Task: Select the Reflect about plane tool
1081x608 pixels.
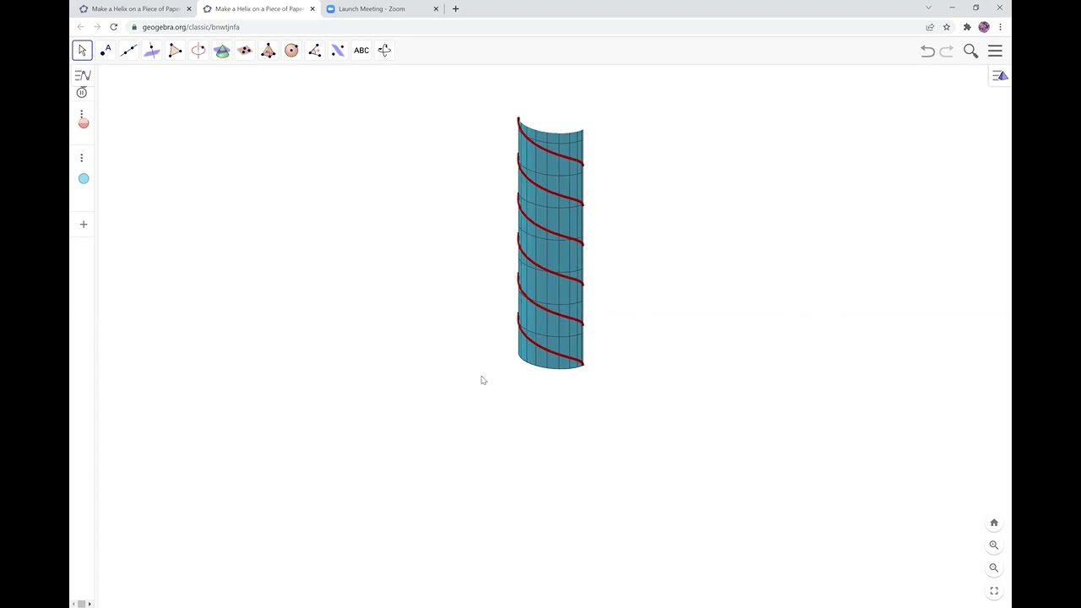Action: [x=338, y=51]
